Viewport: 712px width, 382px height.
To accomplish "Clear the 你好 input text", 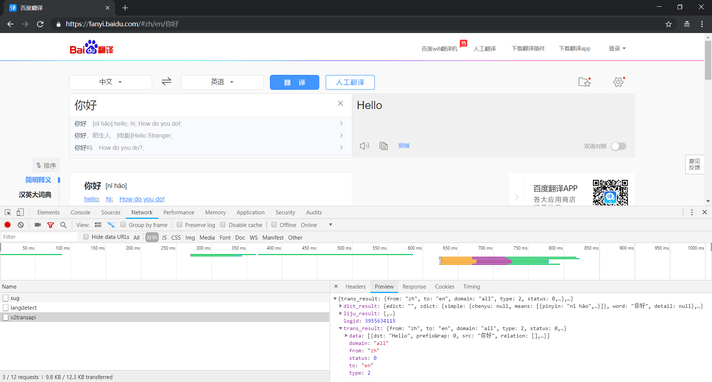I will 340,103.
